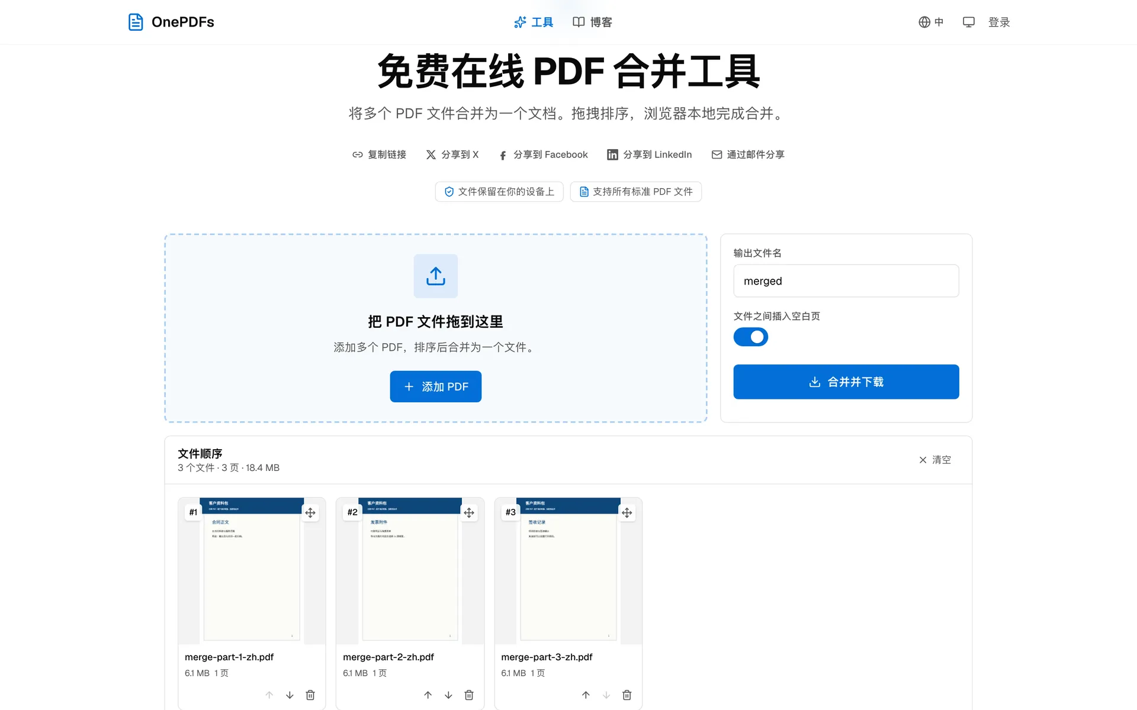Move merge-part-2-zh.pdf up
Screen dimensions: 1137x710
pyautogui.click(x=428, y=695)
